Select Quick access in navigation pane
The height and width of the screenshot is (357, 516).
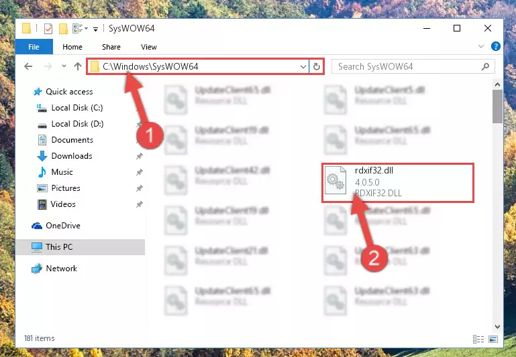(x=69, y=92)
